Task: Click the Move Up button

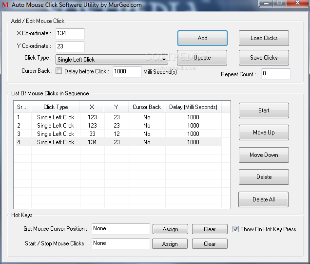Action: click(x=264, y=132)
